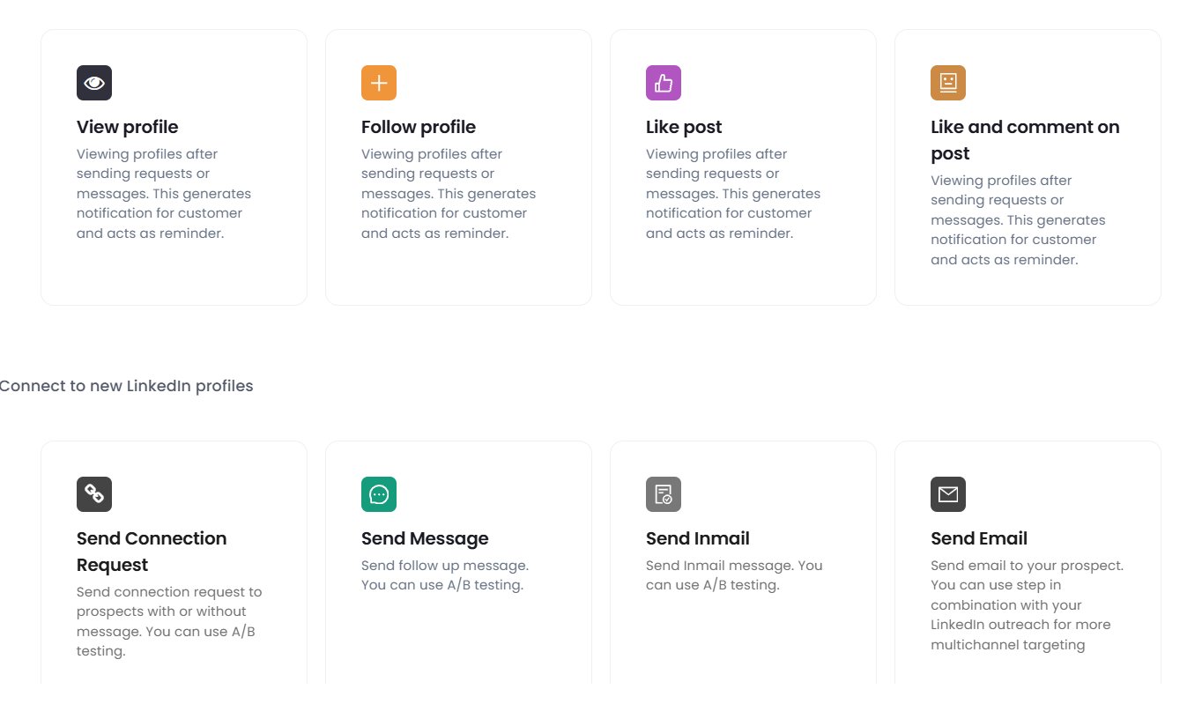Click the Send Message heading
Screen dimensions: 1202x704
click(425, 537)
